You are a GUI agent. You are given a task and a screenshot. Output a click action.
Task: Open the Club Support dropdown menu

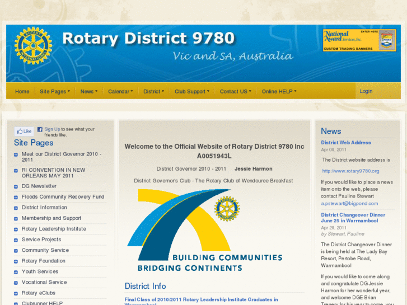point(192,91)
